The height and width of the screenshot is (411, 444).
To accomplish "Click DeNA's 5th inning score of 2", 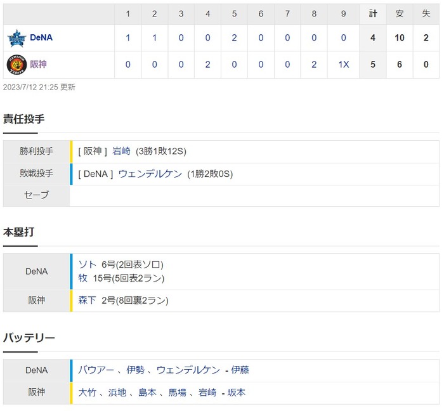I will 234,38.
